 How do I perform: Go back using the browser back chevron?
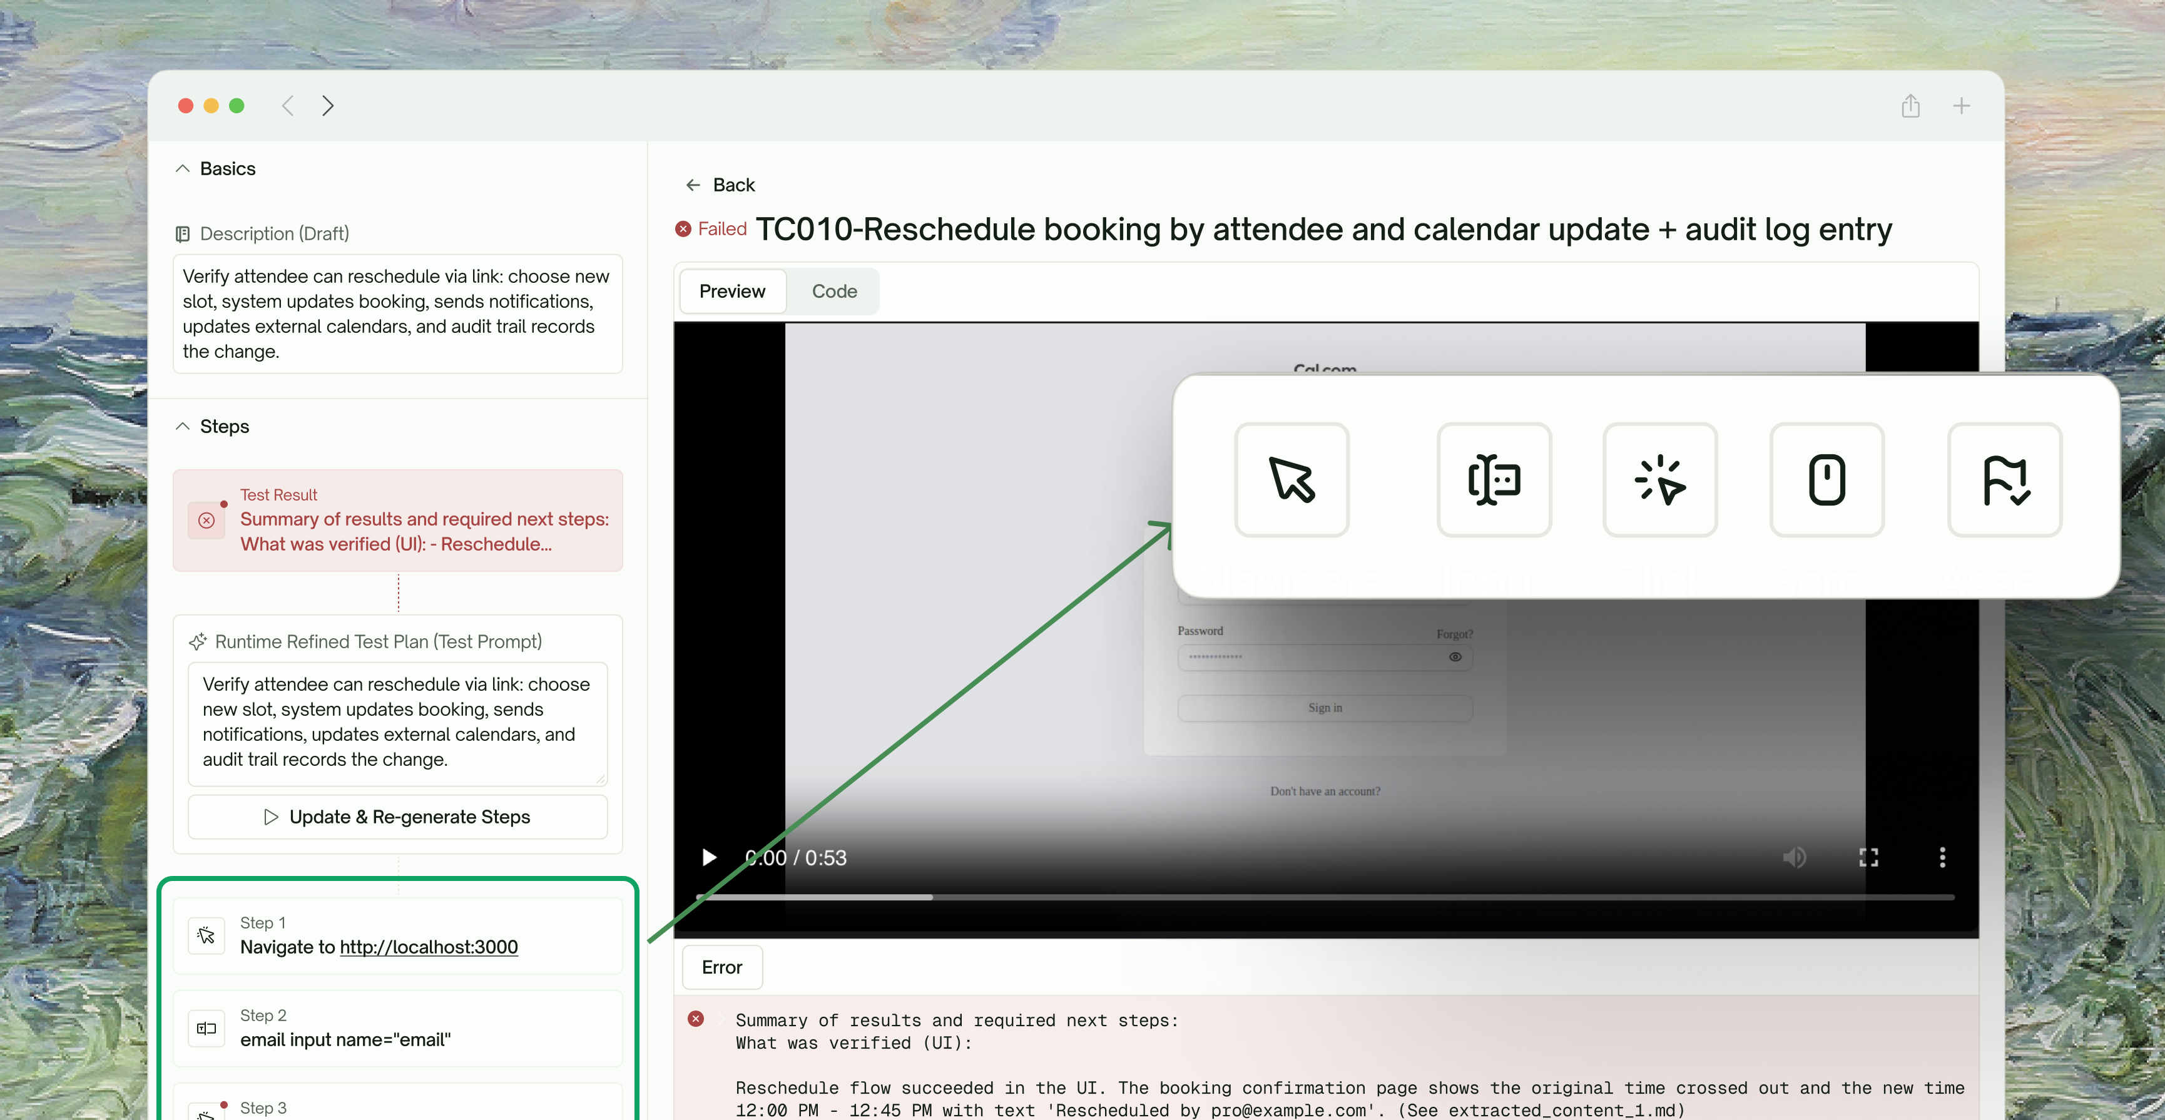tap(287, 106)
